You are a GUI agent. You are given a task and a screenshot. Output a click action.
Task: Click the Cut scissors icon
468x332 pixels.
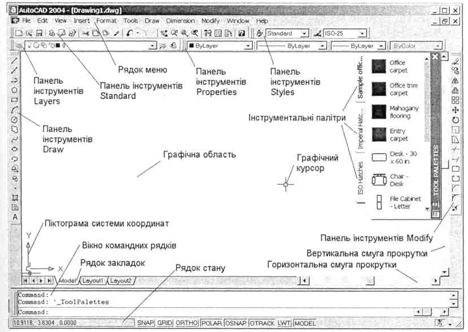point(86,33)
